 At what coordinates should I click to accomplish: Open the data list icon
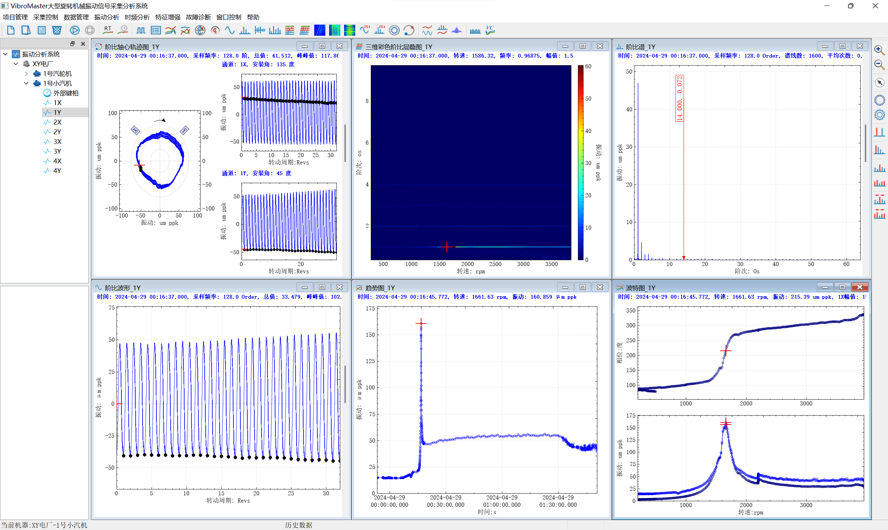coord(156,31)
